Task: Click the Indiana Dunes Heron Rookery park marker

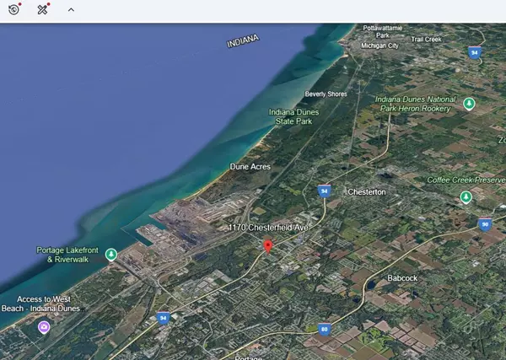Action: [470, 104]
